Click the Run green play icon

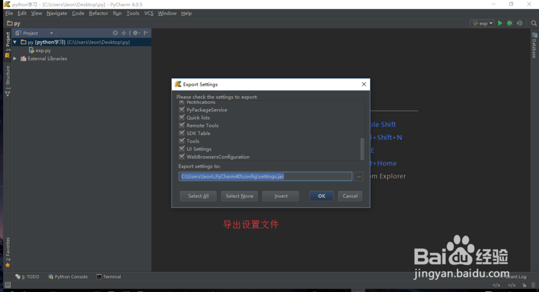pos(500,23)
